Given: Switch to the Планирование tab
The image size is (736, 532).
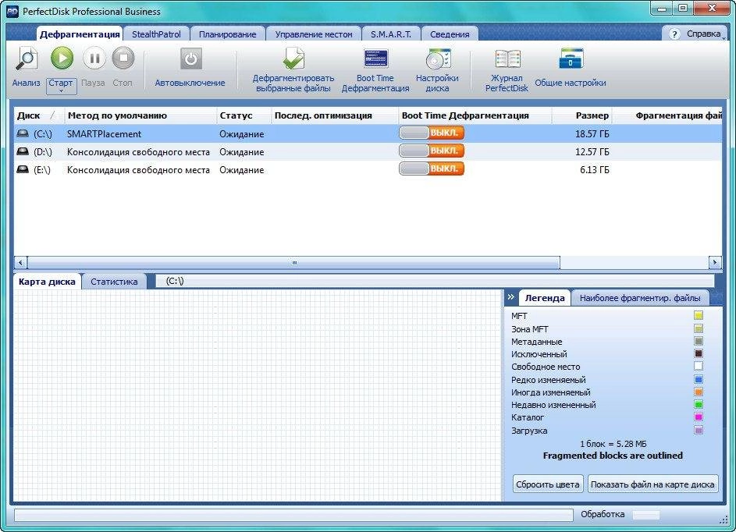Looking at the screenshot, I should pos(228,34).
